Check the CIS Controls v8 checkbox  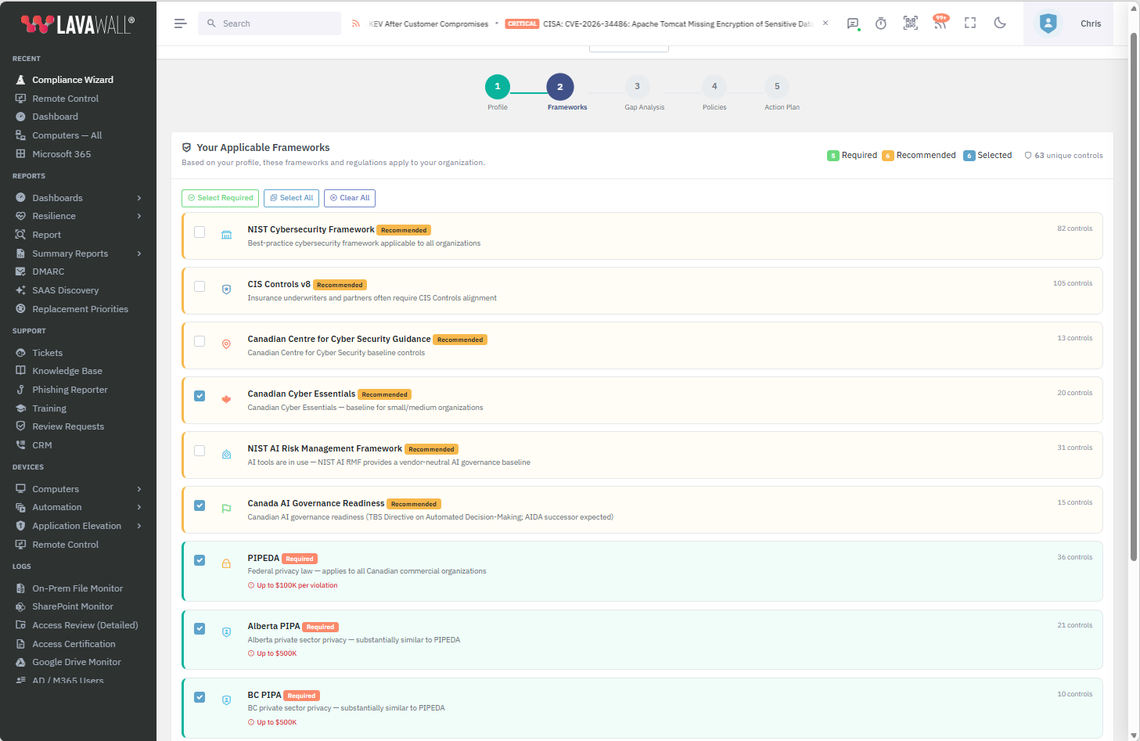[x=200, y=286]
